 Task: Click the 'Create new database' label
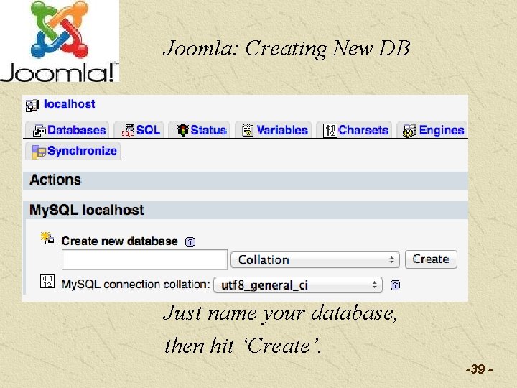point(119,241)
